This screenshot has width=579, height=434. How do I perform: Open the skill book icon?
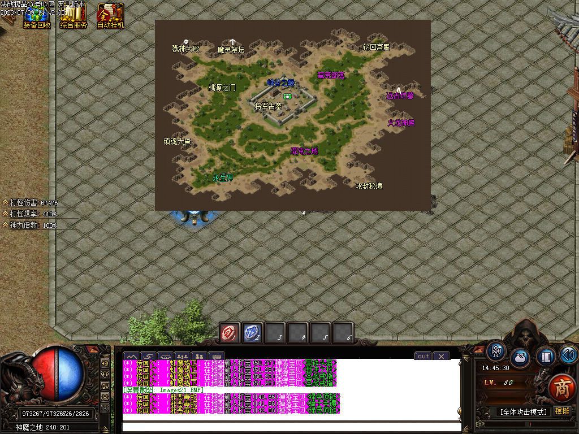546,357
